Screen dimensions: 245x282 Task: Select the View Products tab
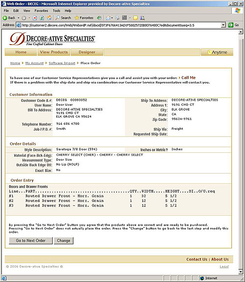click(54, 52)
